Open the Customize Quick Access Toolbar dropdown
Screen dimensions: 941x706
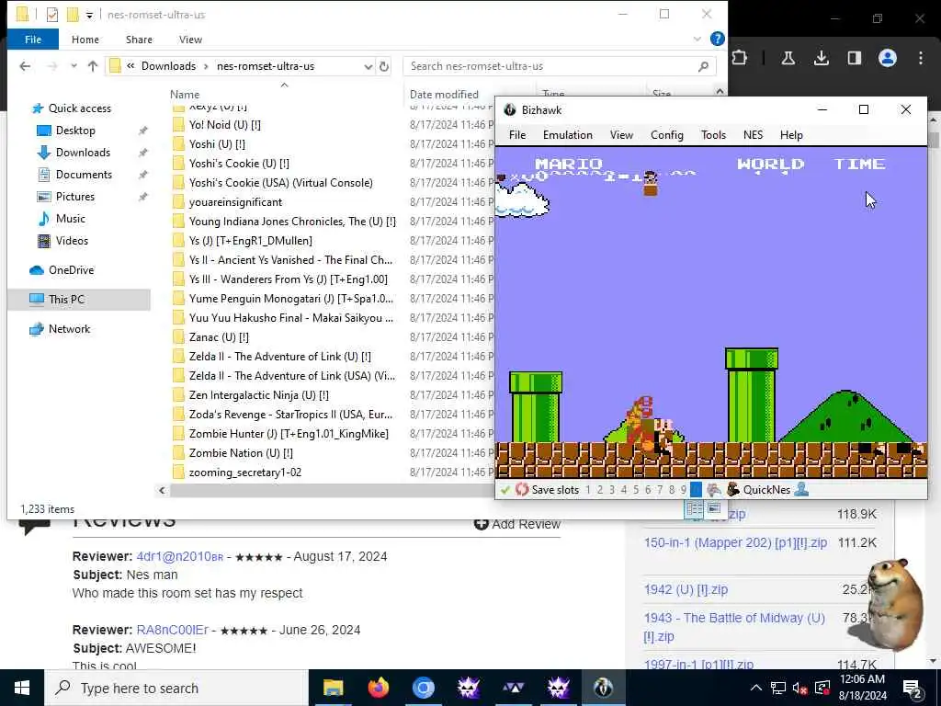click(x=89, y=15)
